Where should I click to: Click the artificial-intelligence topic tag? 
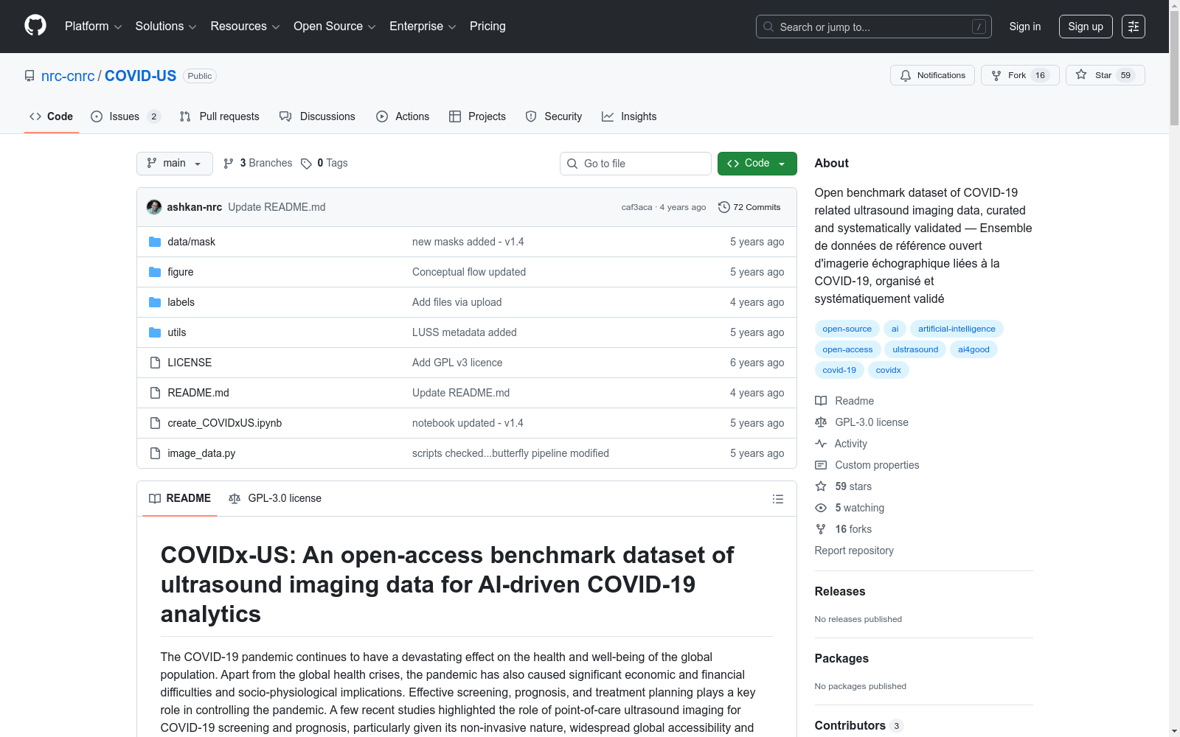pyautogui.click(x=957, y=329)
